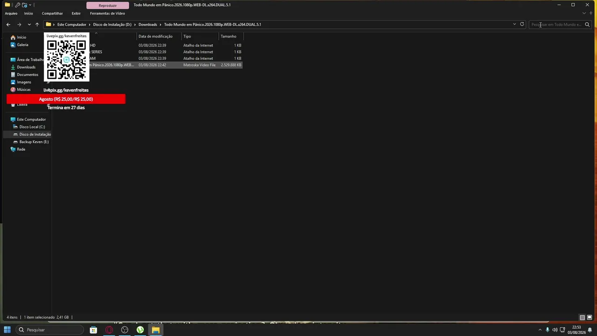
Task: Go up one folder level
Action: (x=37, y=24)
